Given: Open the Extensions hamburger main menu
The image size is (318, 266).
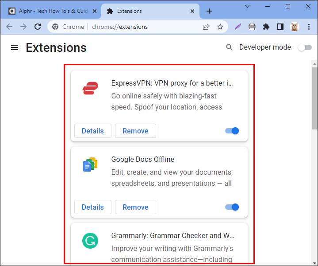Looking at the screenshot, I should click(15, 47).
